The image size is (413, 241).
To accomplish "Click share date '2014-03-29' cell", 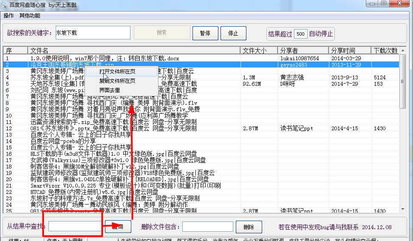I will [x=346, y=59].
